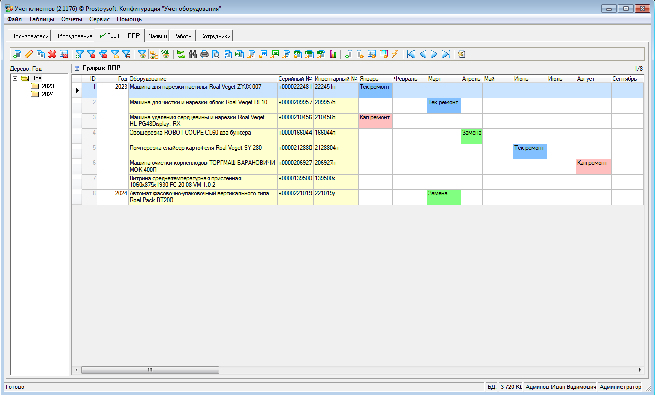Click Тек.ремонт cell in Roal Veget RF10 row

click(x=443, y=106)
